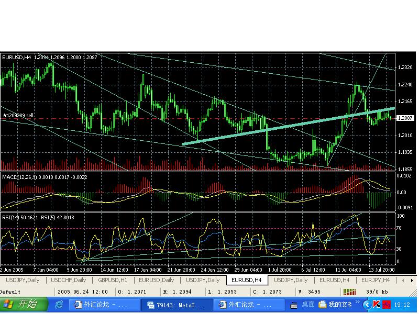Viewport: 419px width, 314px height.
Task: Click the 1.2320 price scale label
Action: (405, 68)
